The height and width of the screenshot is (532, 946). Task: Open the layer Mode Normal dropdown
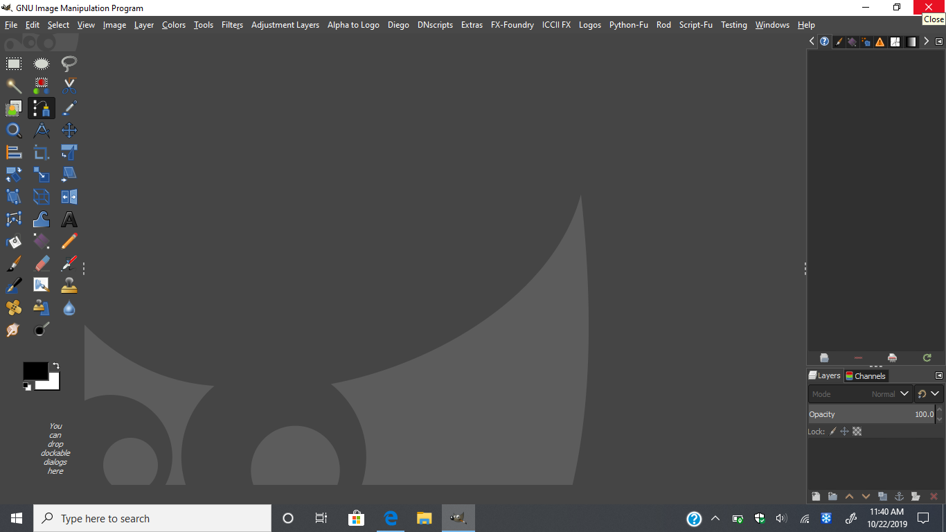860,394
